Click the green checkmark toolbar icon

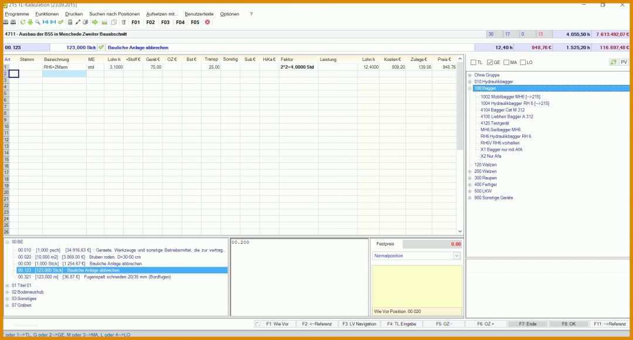(x=60, y=22)
